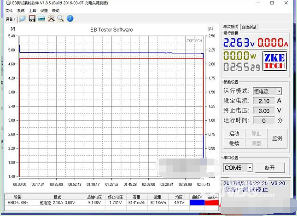Click the 1.731V ending voltage cell
Screen dimensions: 297x216
pyautogui.click(x=116, y=203)
